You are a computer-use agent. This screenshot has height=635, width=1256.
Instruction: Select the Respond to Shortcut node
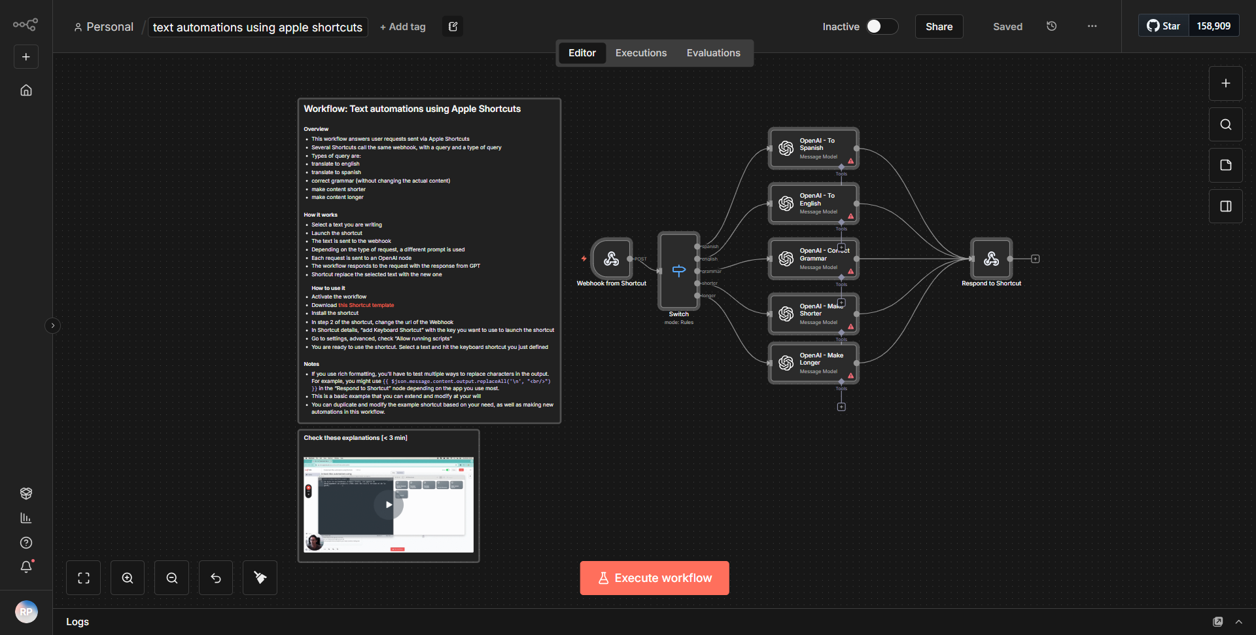[x=991, y=259]
